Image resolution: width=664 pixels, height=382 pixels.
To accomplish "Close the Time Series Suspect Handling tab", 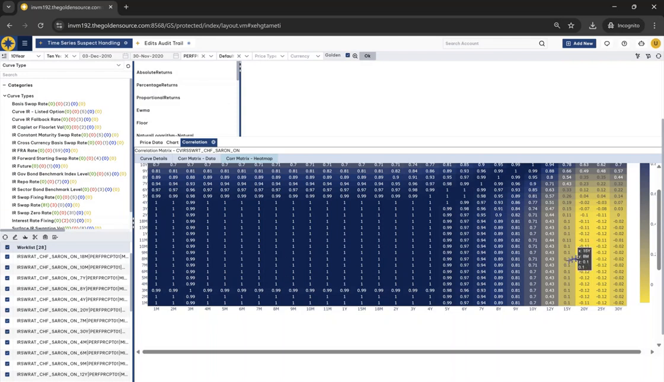I will tap(126, 43).
